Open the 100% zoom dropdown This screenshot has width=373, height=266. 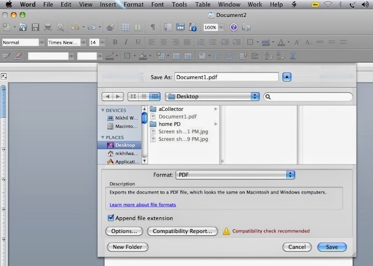click(221, 27)
